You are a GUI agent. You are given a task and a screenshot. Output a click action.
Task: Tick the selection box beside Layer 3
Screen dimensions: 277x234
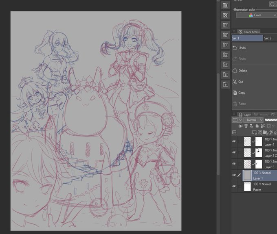(240, 164)
